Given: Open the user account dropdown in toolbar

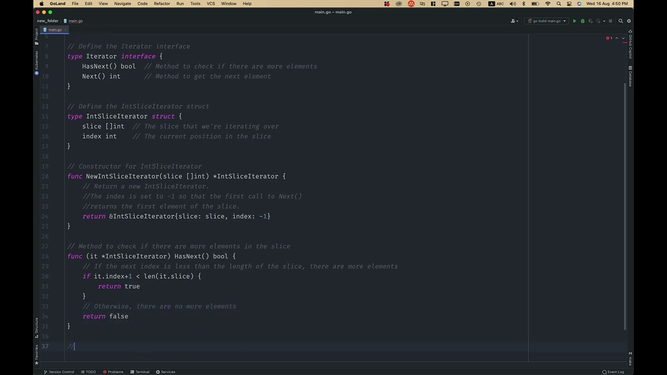Looking at the screenshot, I should click(514, 21).
